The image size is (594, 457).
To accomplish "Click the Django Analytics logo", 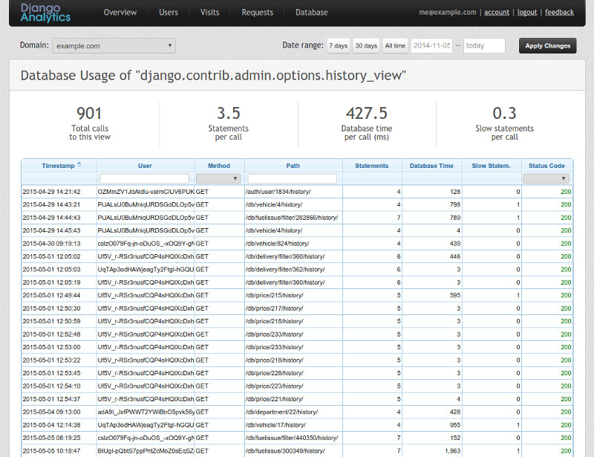I will click(x=45, y=13).
